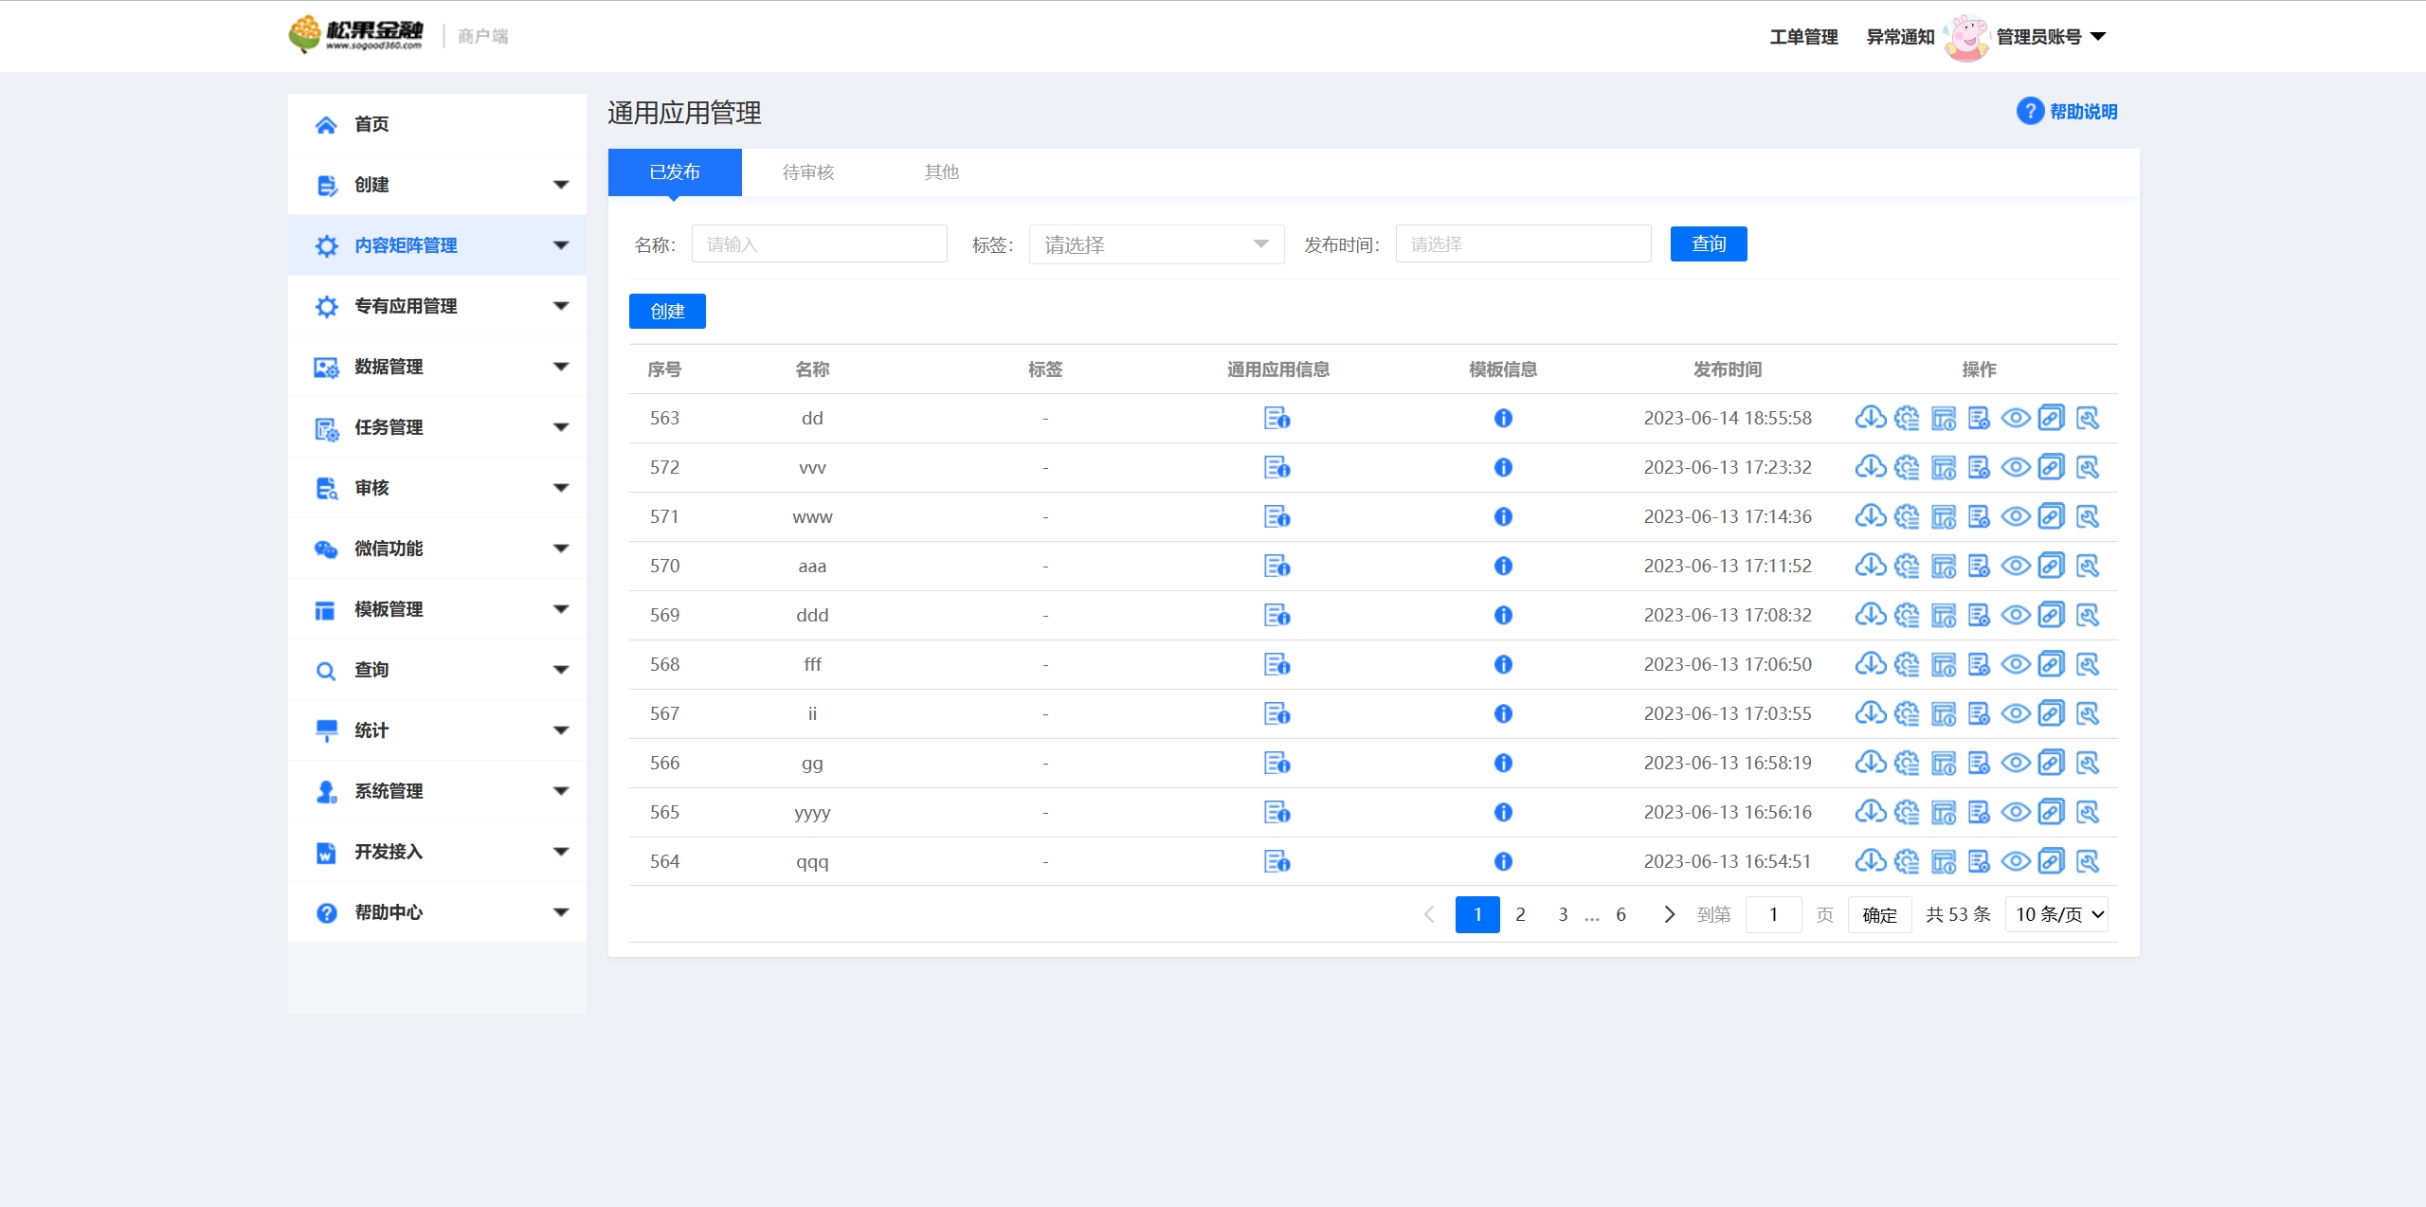Viewport: 2426px width, 1207px height.
Task: Toggle eye preview icon for row fff
Action: point(2016,664)
